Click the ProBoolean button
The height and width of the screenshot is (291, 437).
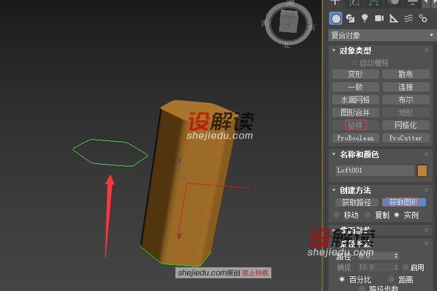click(355, 138)
